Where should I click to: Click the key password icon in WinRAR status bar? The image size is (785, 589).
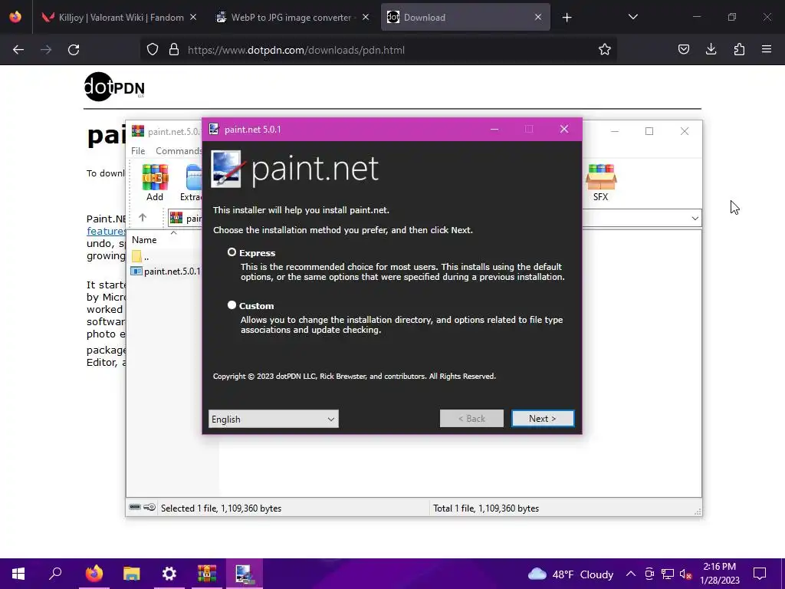point(149,508)
